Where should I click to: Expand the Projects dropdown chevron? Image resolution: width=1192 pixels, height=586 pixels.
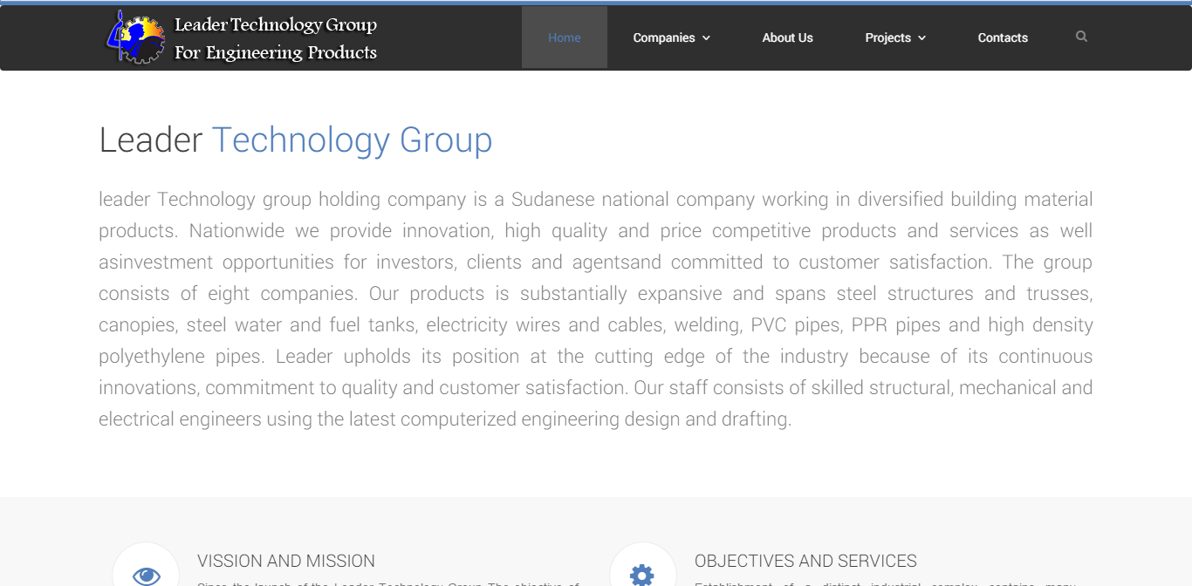click(x=922, y=38)
